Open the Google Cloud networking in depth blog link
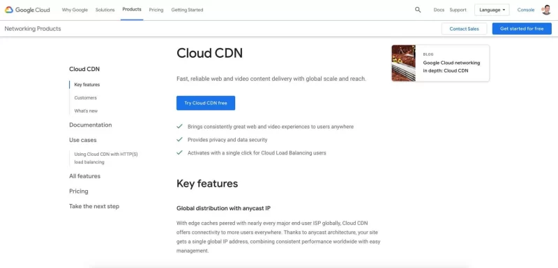The width and height of the screenshot is (558, 268). [x=451, y=67]
